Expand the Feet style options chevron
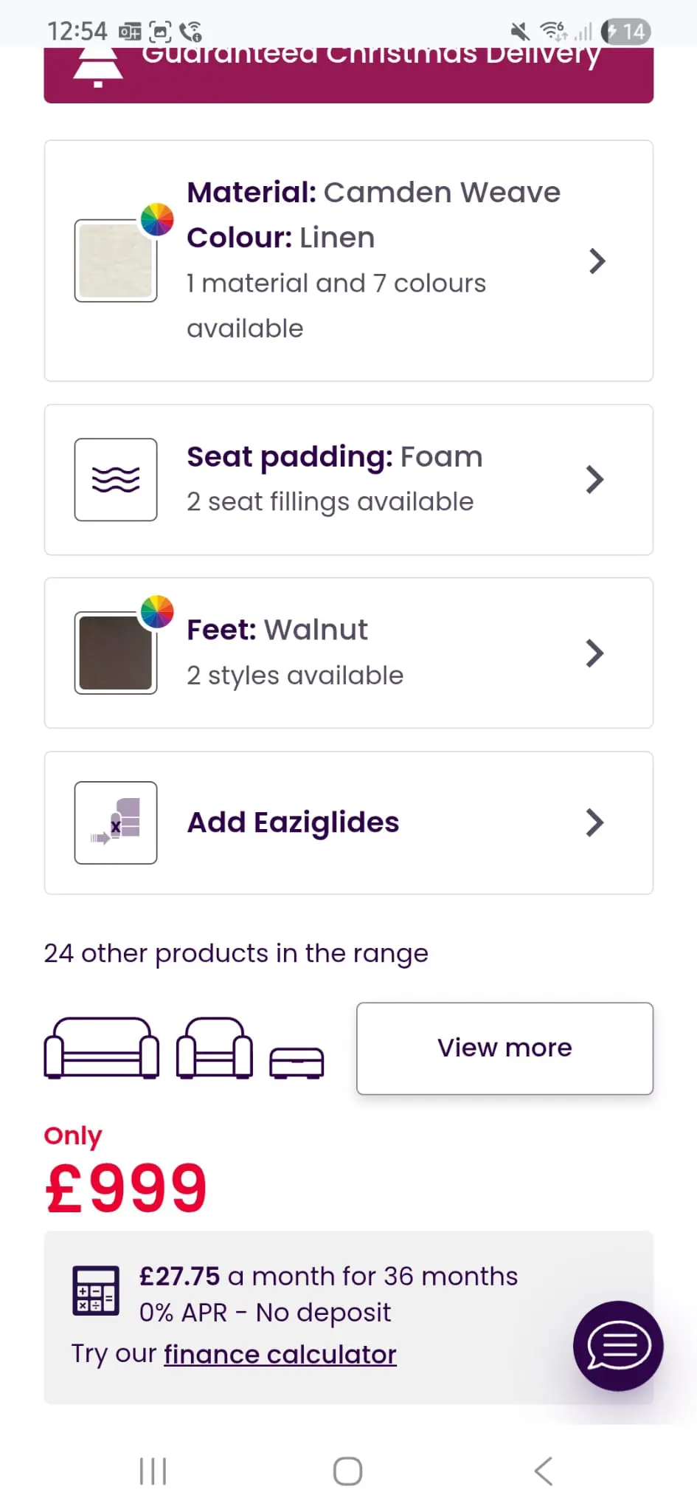 (x=594, y=653)
